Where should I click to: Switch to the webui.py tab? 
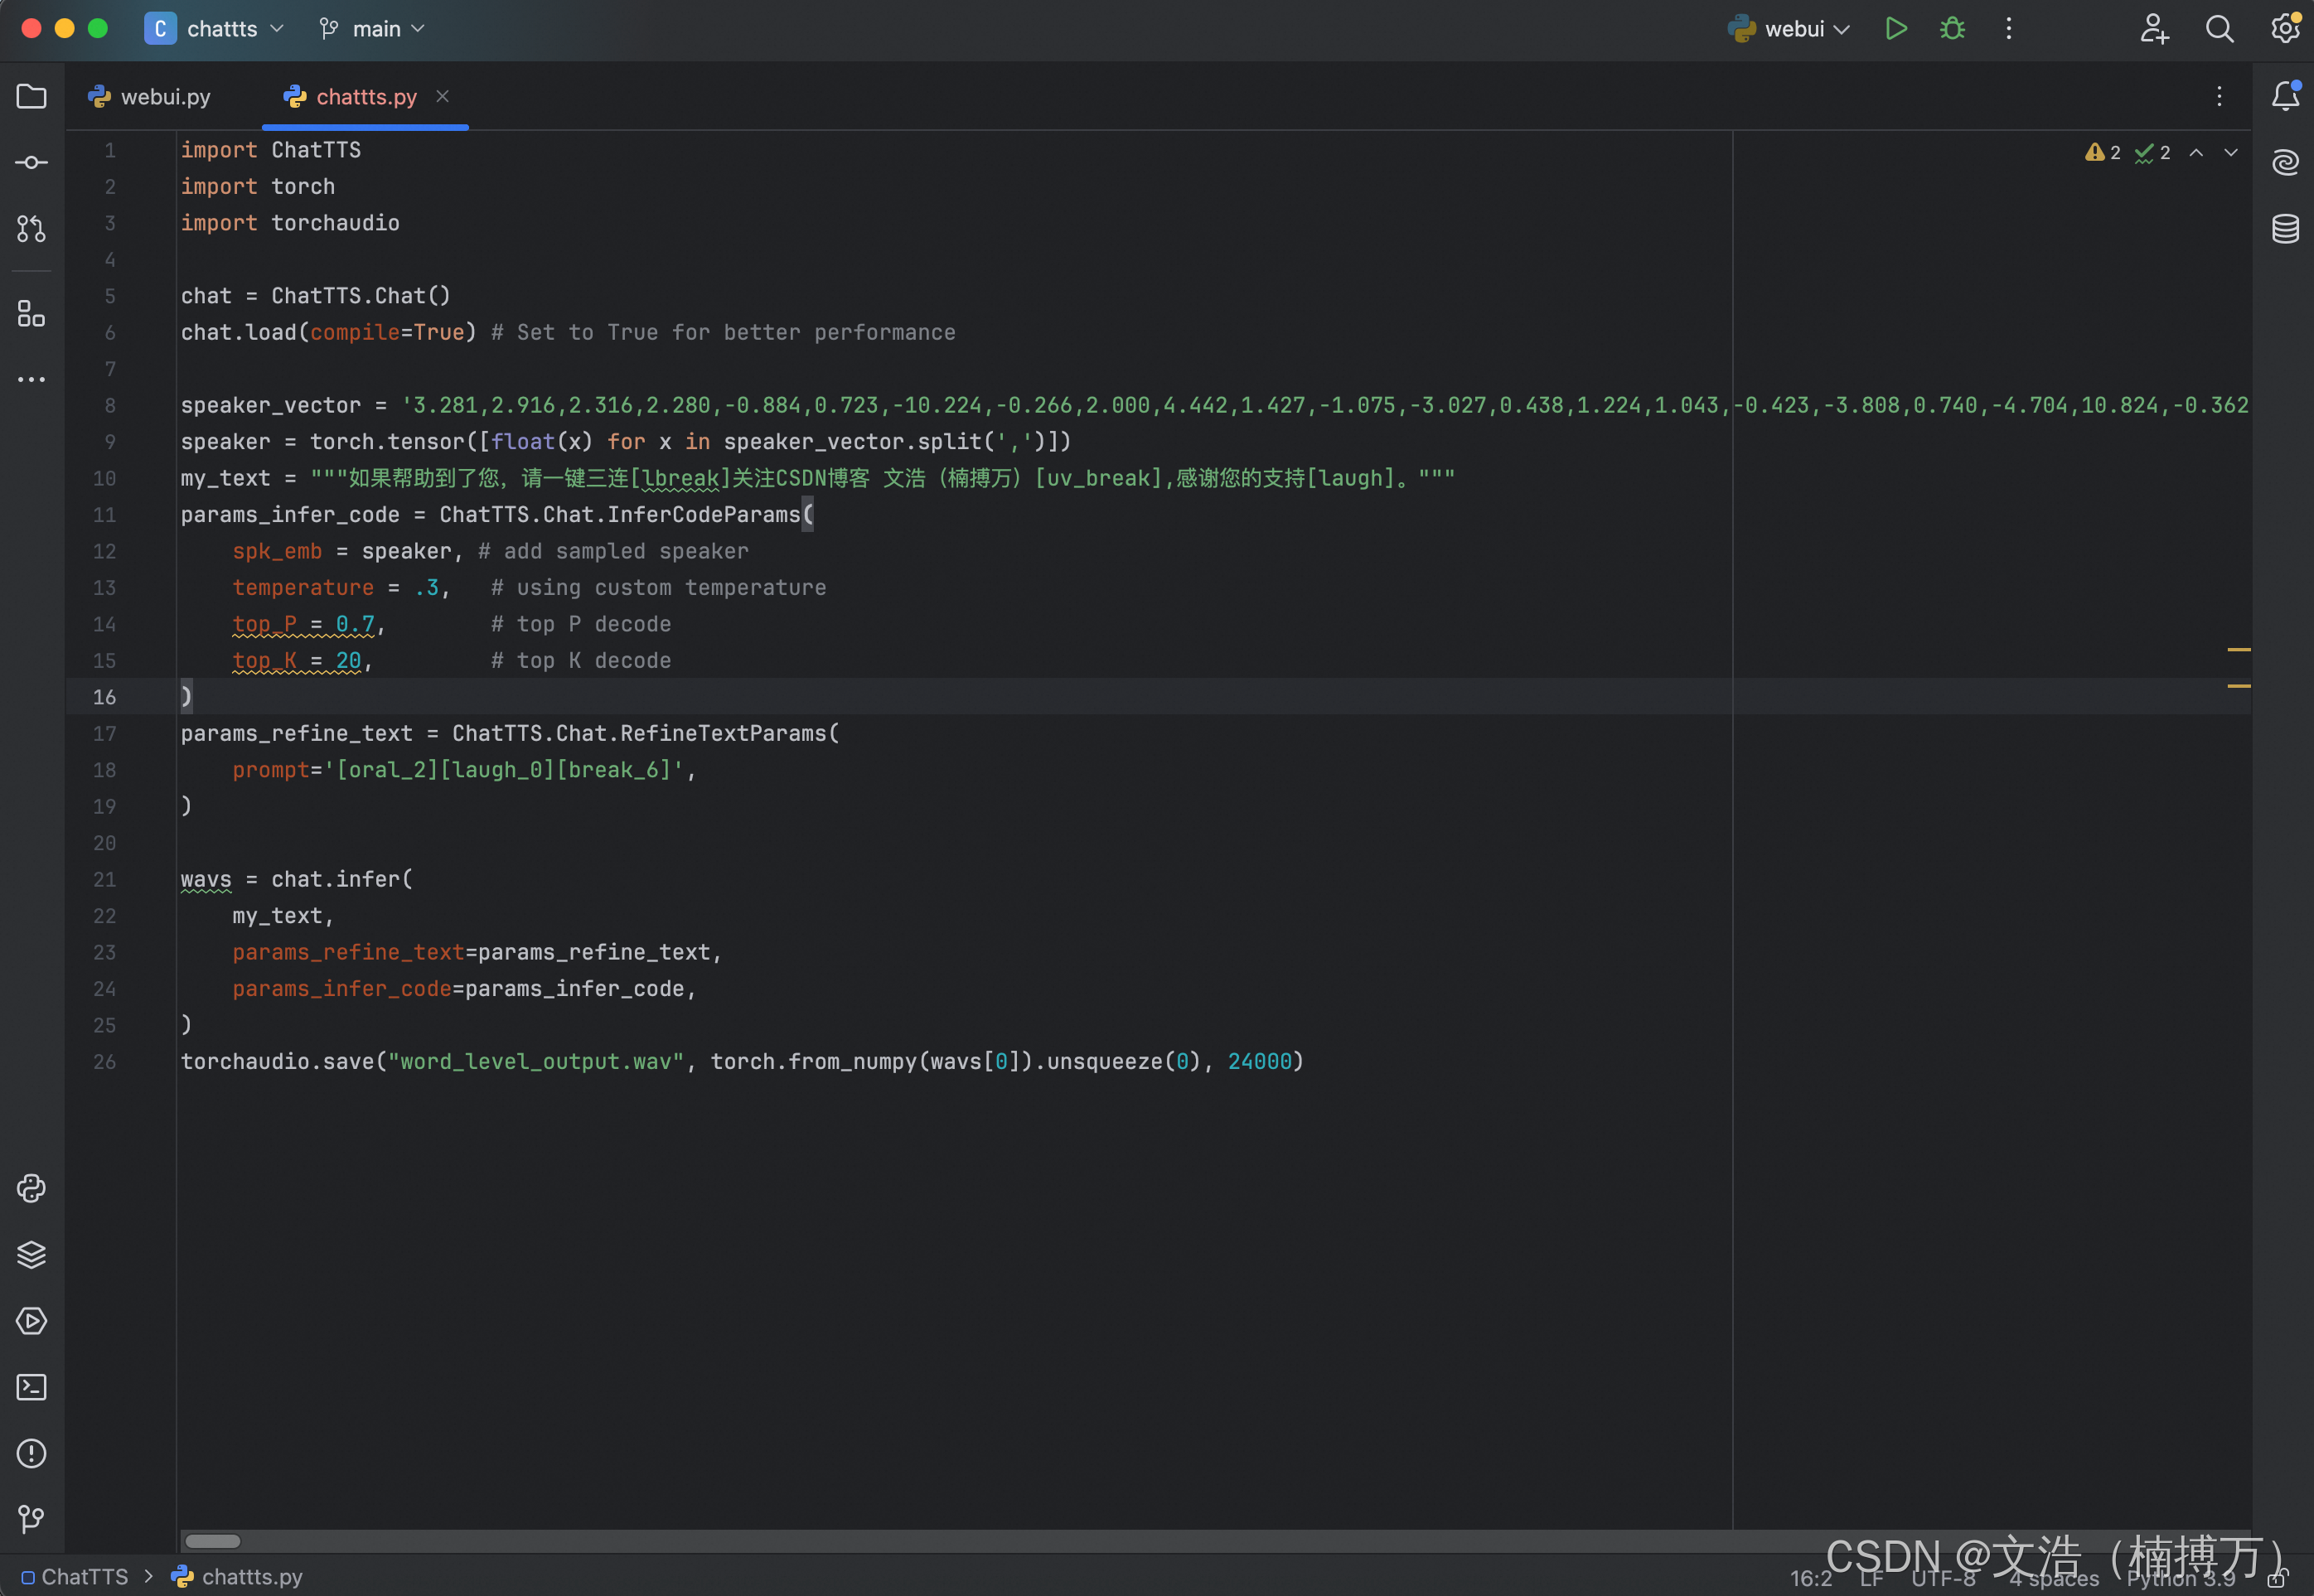tap(150, 96)
